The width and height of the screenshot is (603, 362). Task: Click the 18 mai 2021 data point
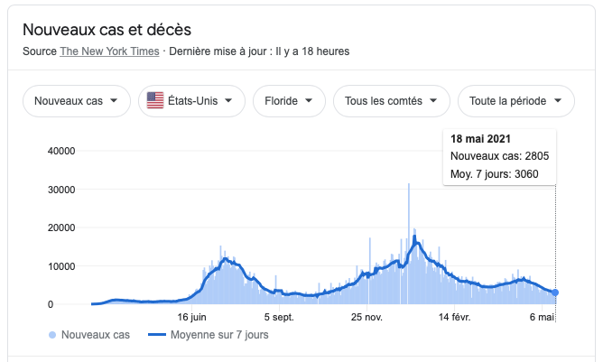click(555, 292)
